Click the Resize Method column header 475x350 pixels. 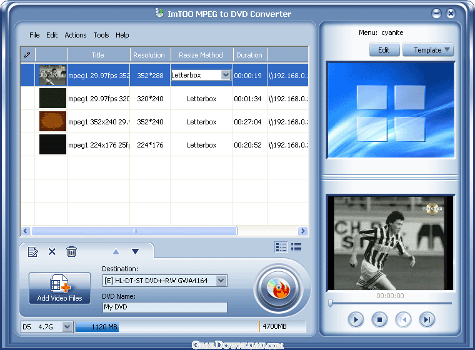point(201,55)
